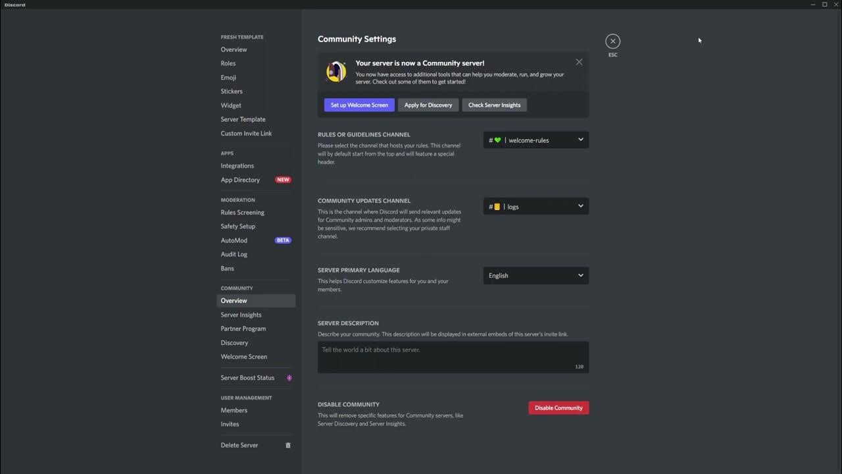
Task: Click the Community Settings heading
Action: pos(357,39)
